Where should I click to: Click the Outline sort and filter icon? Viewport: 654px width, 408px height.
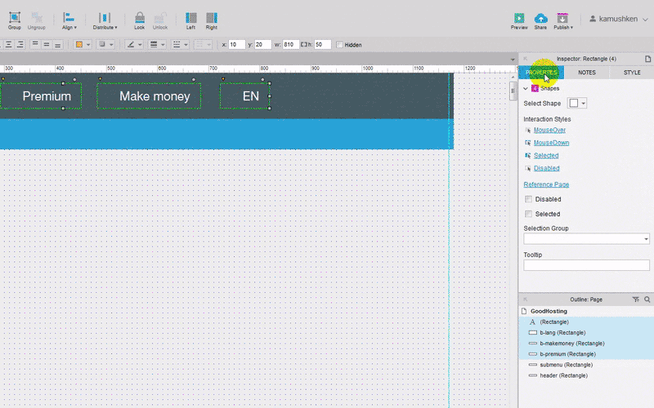[x=635, y=299]
